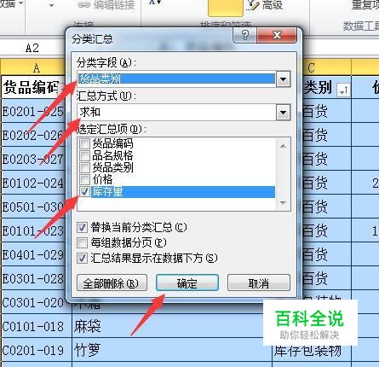The height and width of the screenshot is (367, 379).
Task: Enable 每组数据分页 checkbox
Action: tap(82, 242)
